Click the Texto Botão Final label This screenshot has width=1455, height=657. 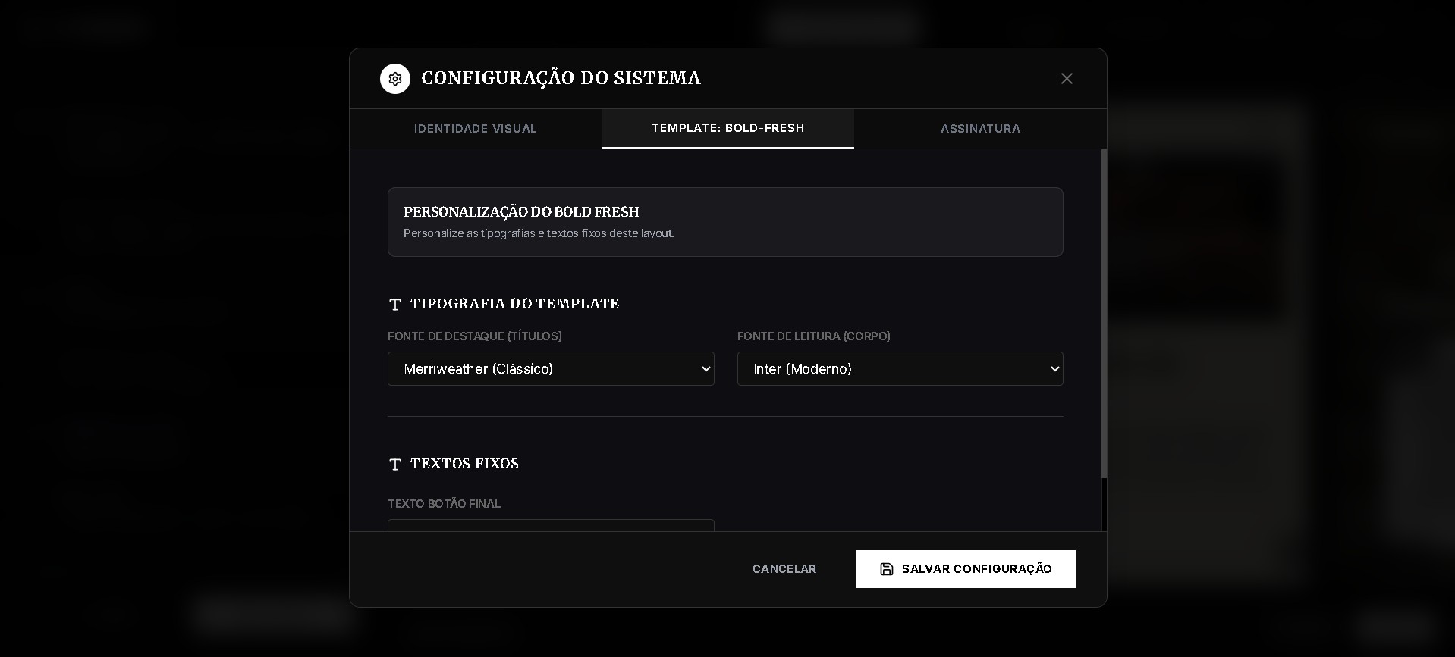445,504
